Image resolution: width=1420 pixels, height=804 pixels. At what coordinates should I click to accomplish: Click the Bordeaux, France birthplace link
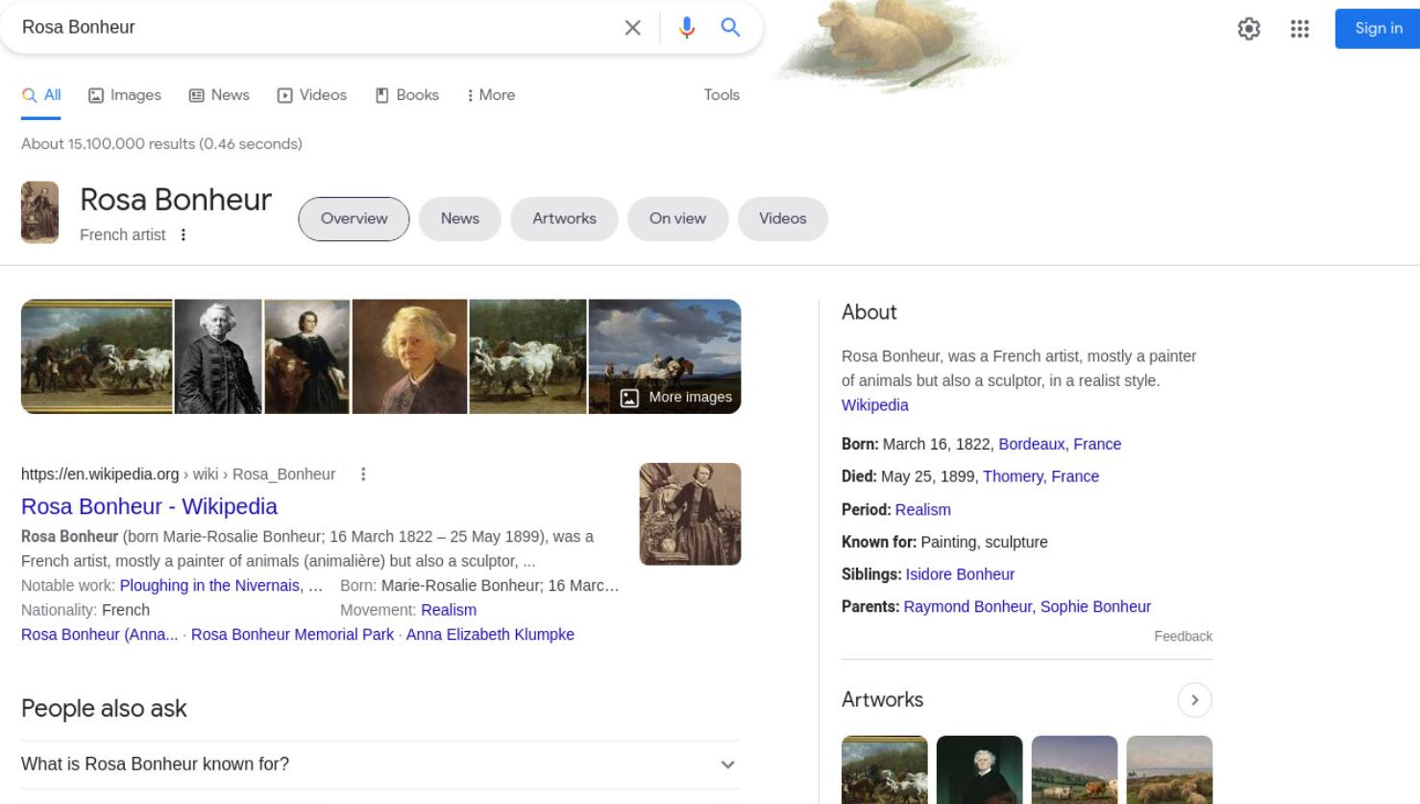coord(1060,444)
